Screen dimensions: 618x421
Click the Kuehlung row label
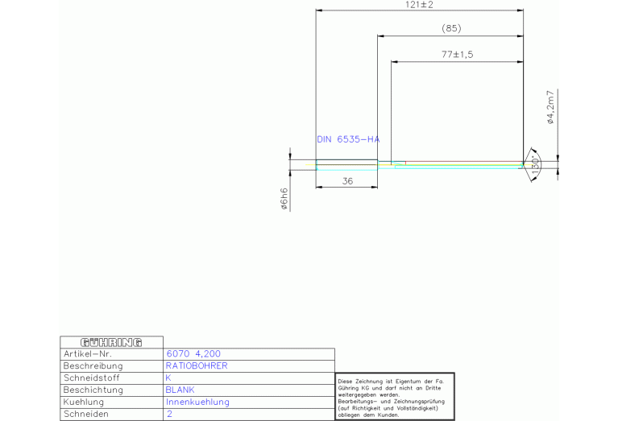(x=83, y=402)
